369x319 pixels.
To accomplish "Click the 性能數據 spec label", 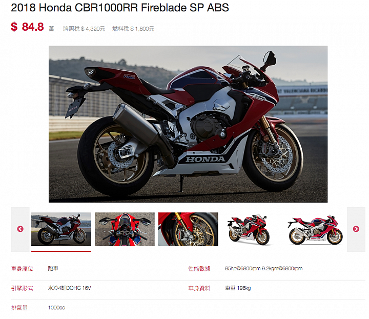I will (199, 269).
